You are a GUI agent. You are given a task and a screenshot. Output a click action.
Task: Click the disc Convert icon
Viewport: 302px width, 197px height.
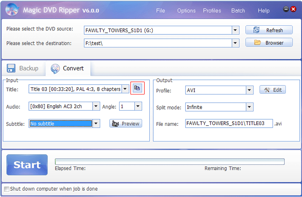coord(55,69)
